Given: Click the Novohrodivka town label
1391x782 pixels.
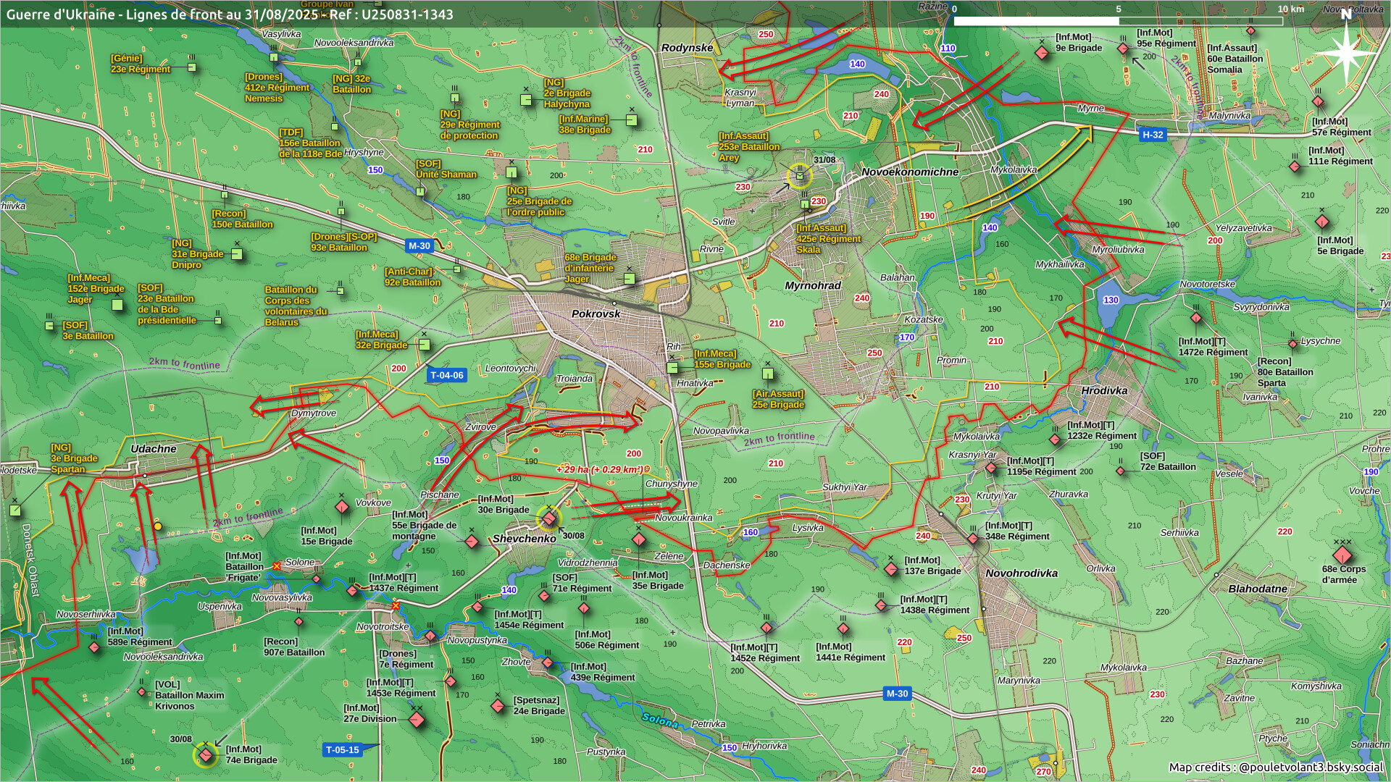Looking at the screenshot, I should 1021,573.
